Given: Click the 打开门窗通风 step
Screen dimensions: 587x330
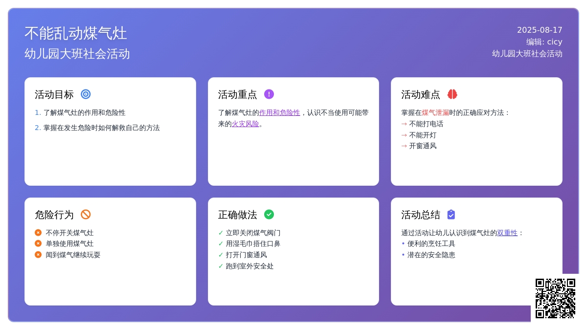Looking at the screenshot, I should (243, 255).
